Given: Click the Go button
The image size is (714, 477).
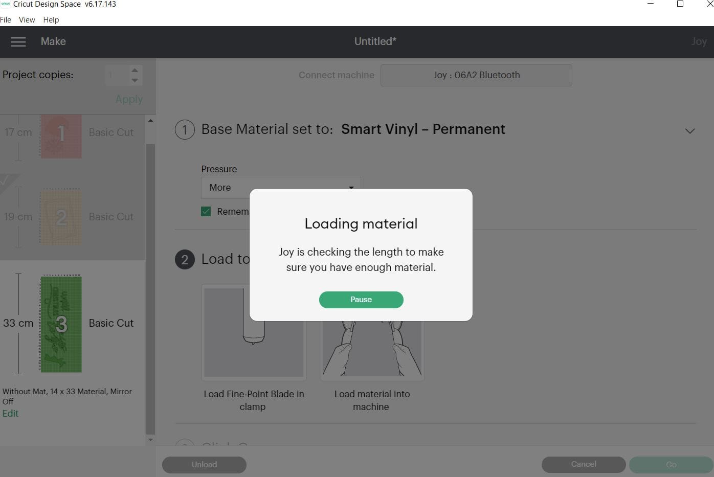Looking at the screenshot, I should tap(671, 465).
